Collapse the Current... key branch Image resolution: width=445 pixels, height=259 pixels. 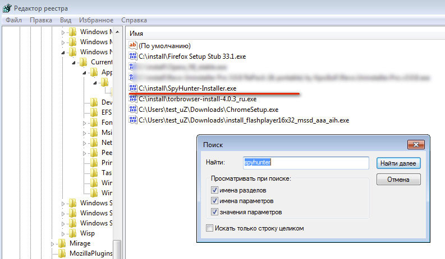74,62
